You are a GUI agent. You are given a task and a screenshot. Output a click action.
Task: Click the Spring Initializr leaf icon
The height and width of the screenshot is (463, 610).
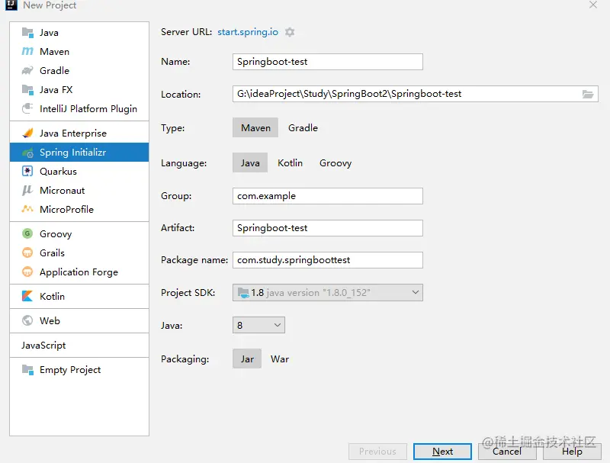pyautogui.click(x=27, y=153)
